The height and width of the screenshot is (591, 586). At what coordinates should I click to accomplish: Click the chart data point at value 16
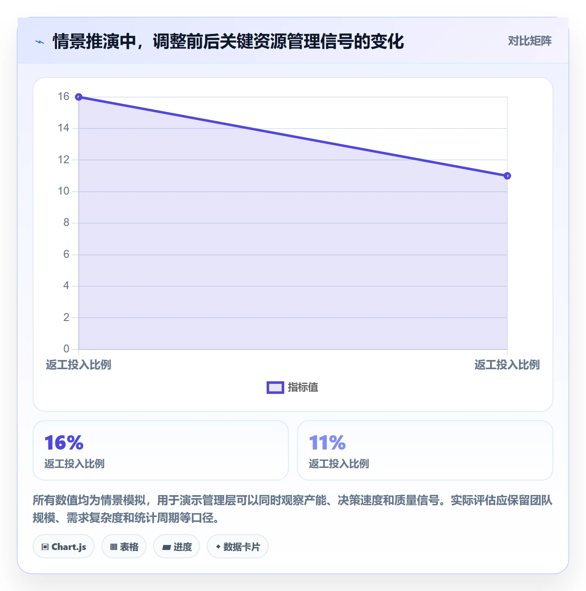tap(79, 97)
